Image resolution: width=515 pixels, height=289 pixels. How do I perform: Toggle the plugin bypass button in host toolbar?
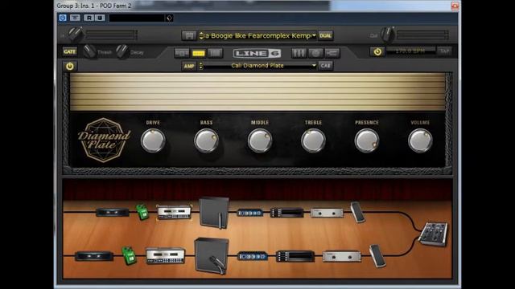pos(63,18)
